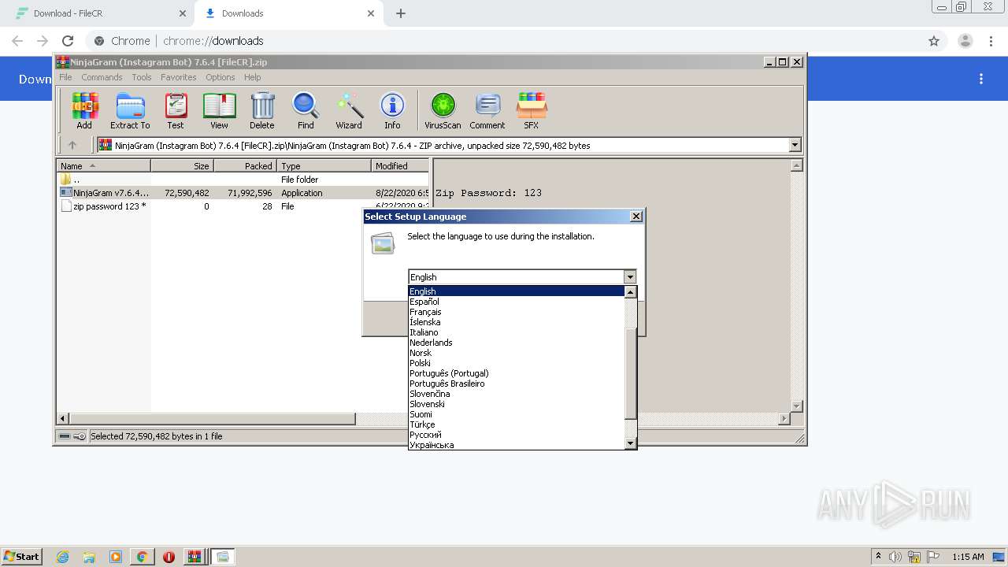Collapse the language combo box arrow
The image size is (1008, 567).
tap(629, 277)
